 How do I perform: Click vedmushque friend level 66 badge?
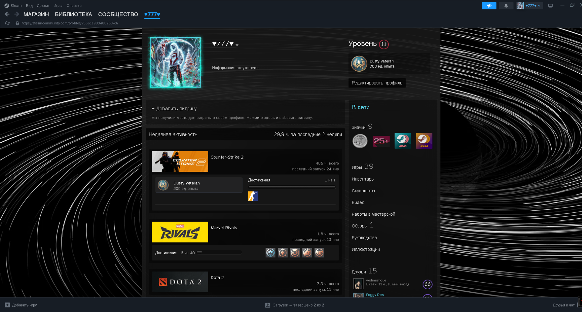coord(427,284)
